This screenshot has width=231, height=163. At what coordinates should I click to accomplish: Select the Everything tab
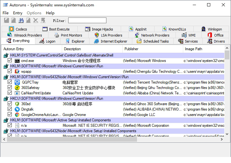18,41
